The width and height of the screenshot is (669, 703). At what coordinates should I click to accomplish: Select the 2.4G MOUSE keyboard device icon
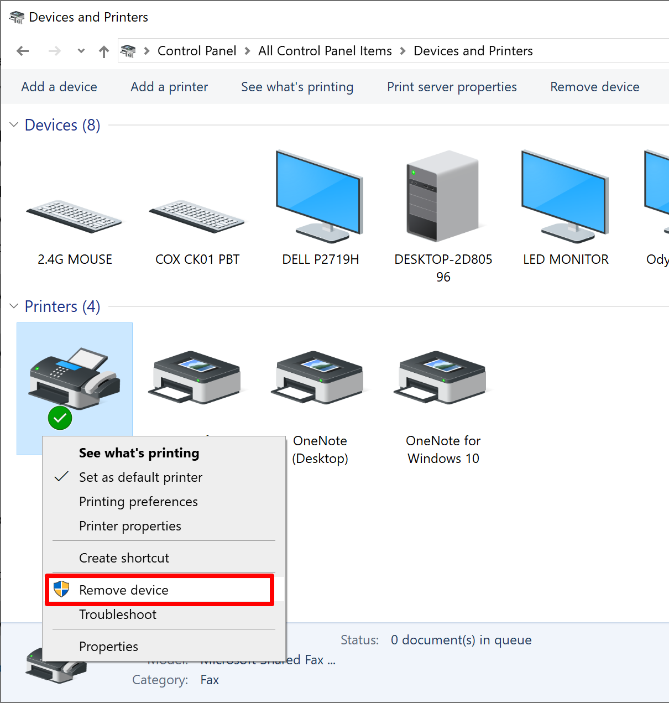[x=74, y=217]
